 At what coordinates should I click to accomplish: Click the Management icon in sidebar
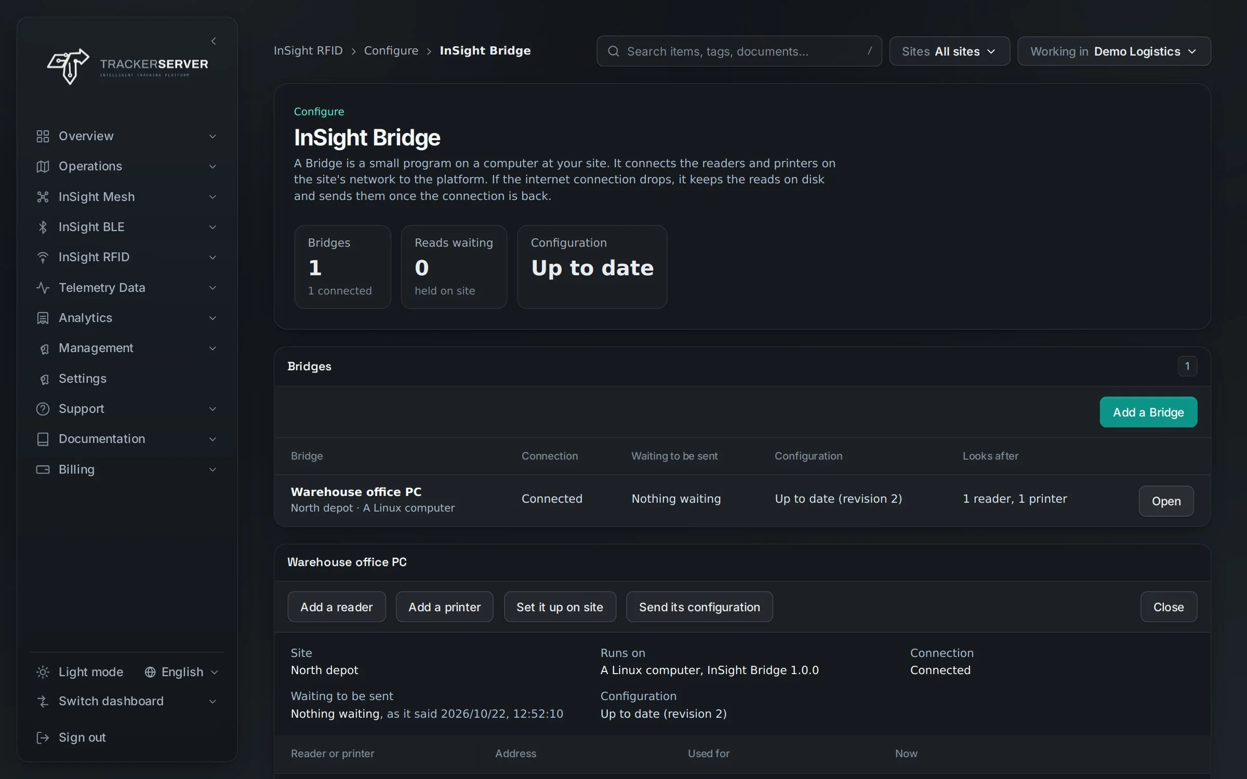point(44,348)
